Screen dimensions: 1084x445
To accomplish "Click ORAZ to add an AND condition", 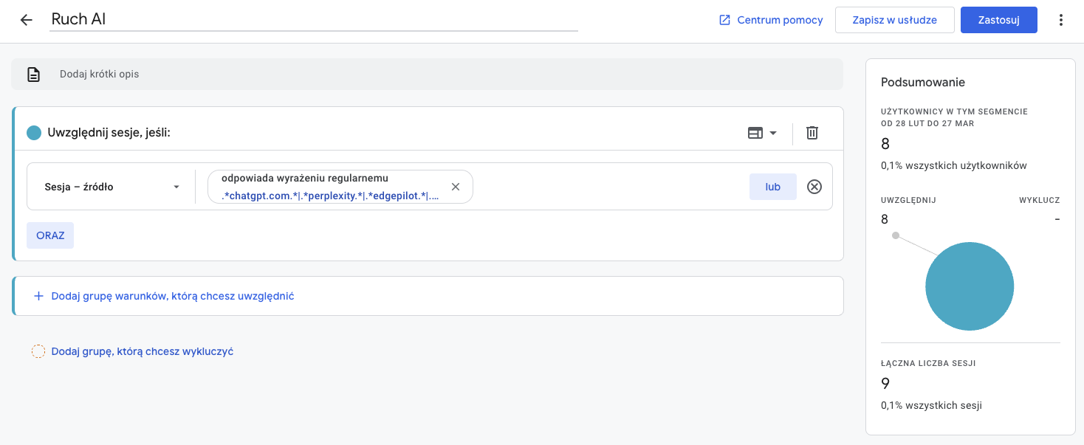I will 49,235.
